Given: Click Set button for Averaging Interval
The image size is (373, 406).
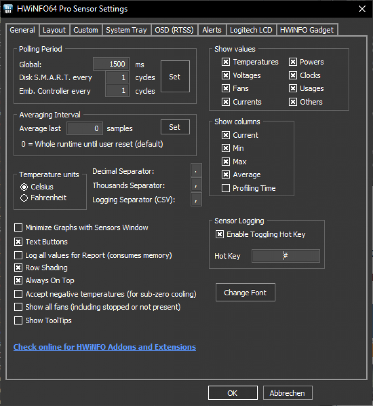Looking at the screenshot, I should click(175, 127).
